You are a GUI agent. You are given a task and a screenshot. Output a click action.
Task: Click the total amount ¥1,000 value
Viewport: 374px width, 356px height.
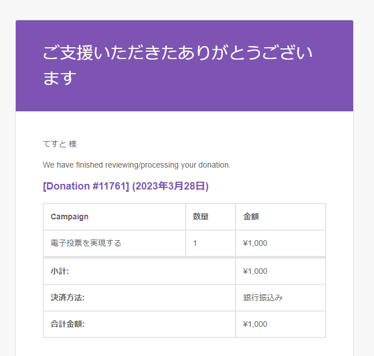coord(255,324)
